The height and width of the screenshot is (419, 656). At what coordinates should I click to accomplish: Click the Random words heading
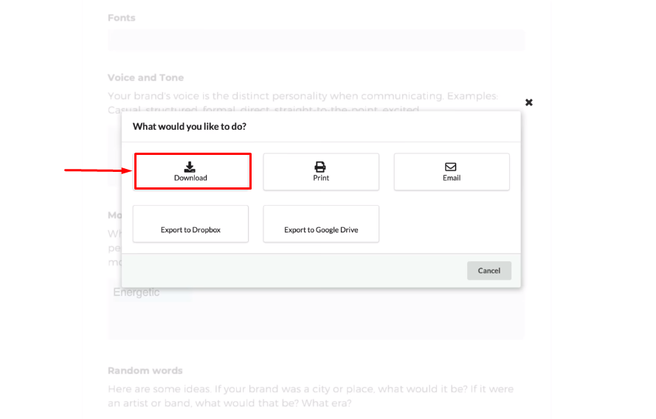pyautogui.click(x=145, y=370)
